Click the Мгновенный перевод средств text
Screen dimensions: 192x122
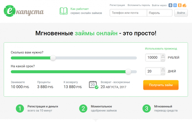point(166,108)
